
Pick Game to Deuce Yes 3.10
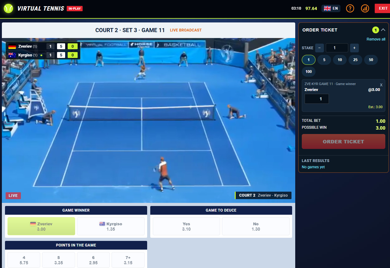pyautogui.click(x=186, y=226)
